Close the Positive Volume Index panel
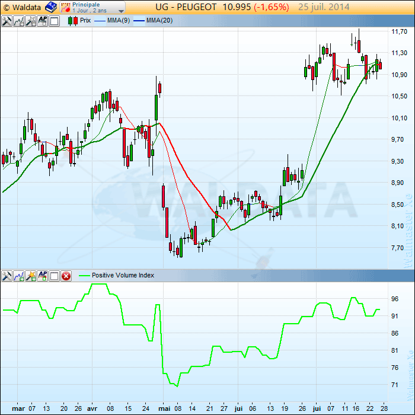The width and height of the screenshot is (415, 415). 66,276
